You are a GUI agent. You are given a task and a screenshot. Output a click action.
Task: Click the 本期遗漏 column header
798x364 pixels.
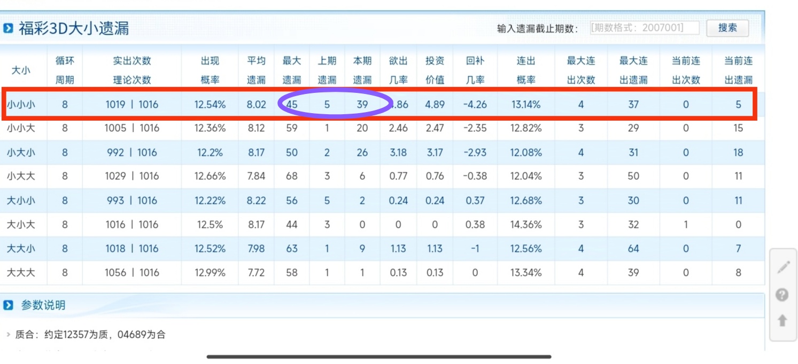362,70
